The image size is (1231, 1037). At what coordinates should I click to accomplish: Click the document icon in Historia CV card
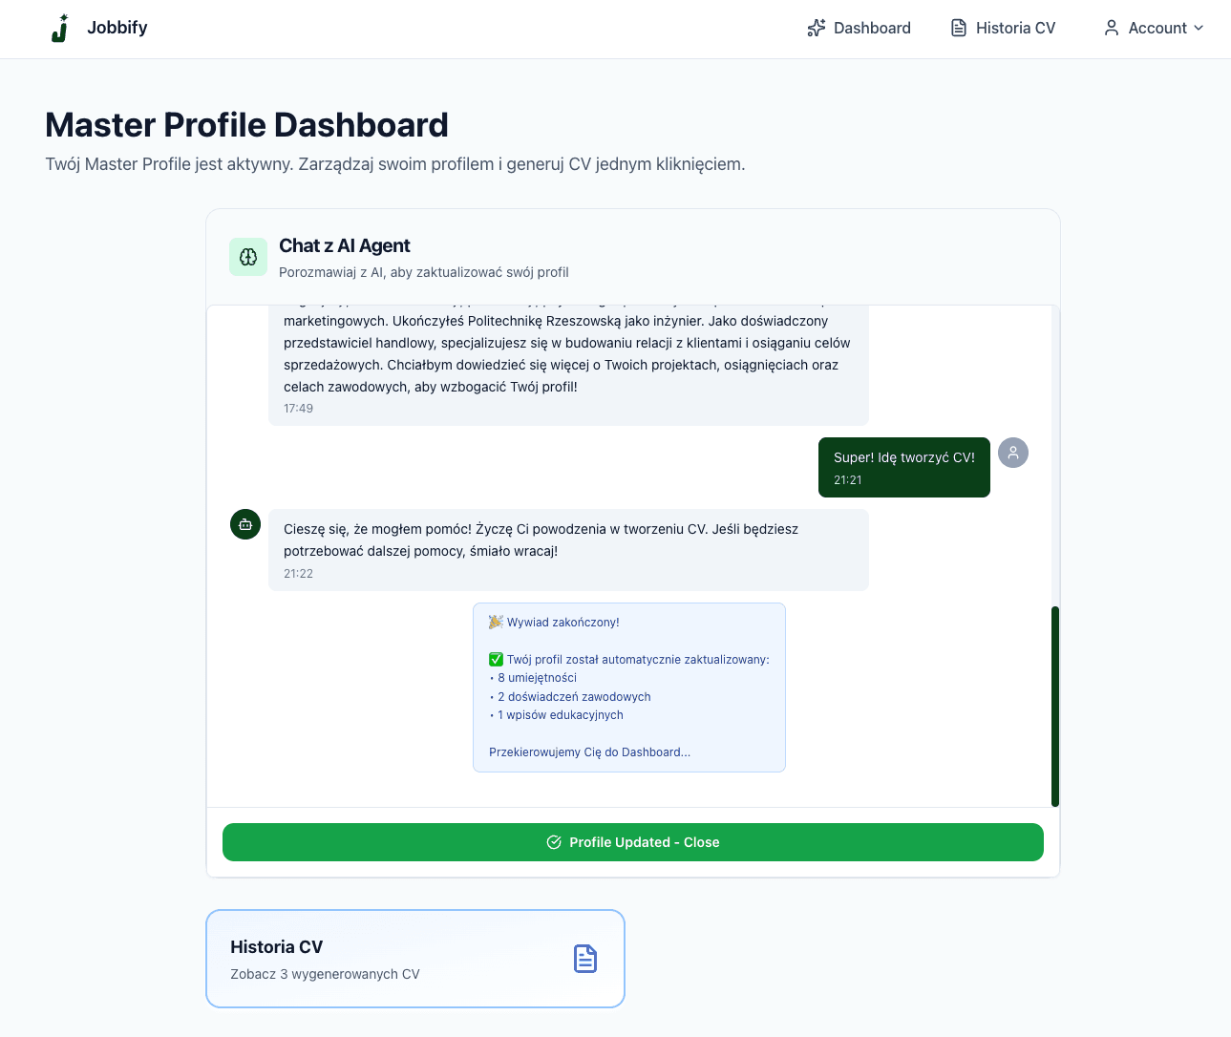click(x=585, y=959)
